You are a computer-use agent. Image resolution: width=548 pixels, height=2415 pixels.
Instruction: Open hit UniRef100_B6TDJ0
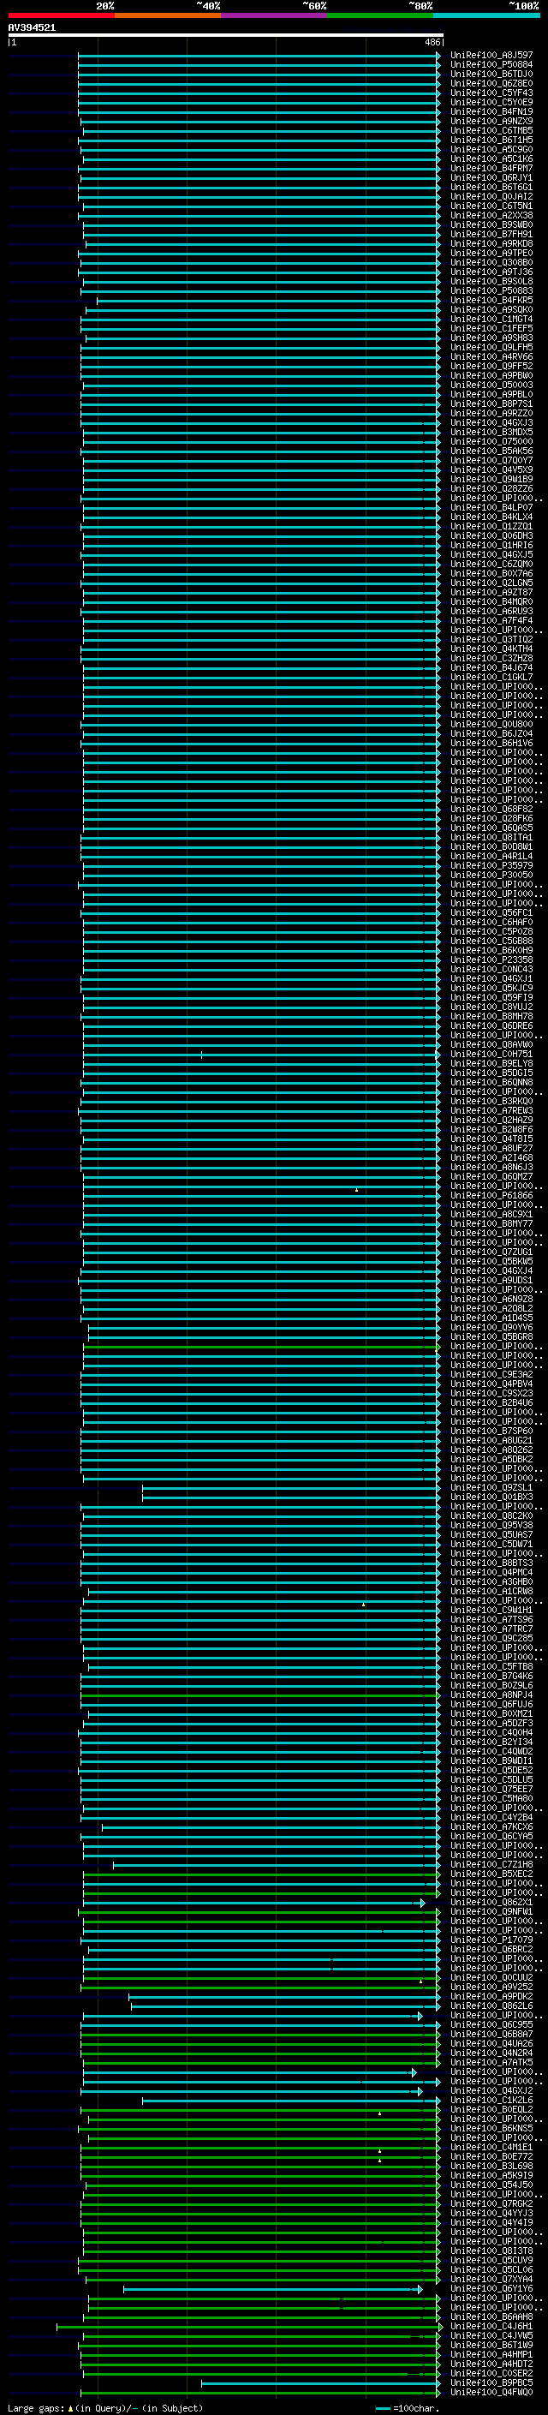point(491,74)
